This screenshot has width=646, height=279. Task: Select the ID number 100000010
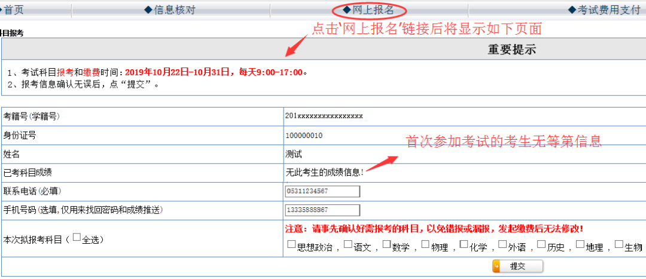(304, 136)
